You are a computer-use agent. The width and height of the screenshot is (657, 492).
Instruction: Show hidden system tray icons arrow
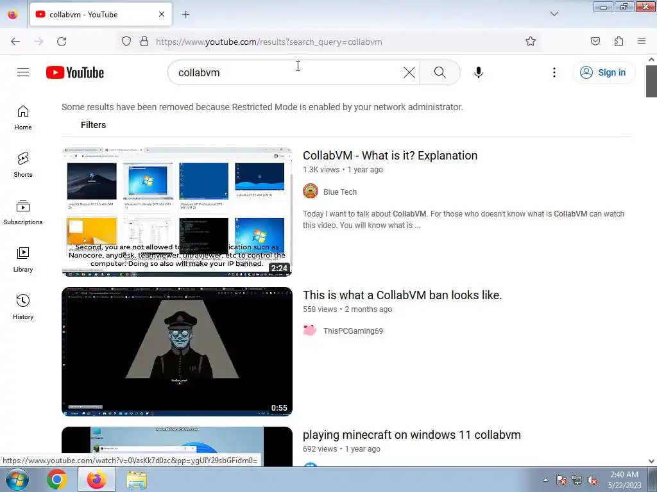pos(545,480)
